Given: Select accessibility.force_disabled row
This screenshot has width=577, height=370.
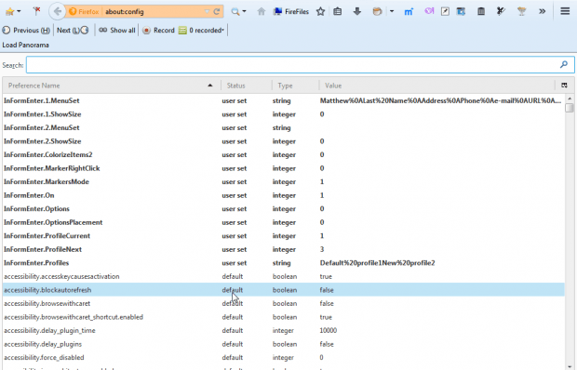Looking at the screenshot, I should coord(283,358).
